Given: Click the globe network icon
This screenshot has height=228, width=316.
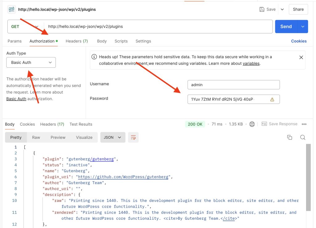Looking at the screenshot, I should click(x=252, y=124).
